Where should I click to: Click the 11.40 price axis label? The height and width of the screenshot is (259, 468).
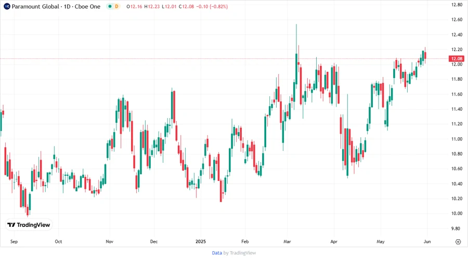(457, 109)
